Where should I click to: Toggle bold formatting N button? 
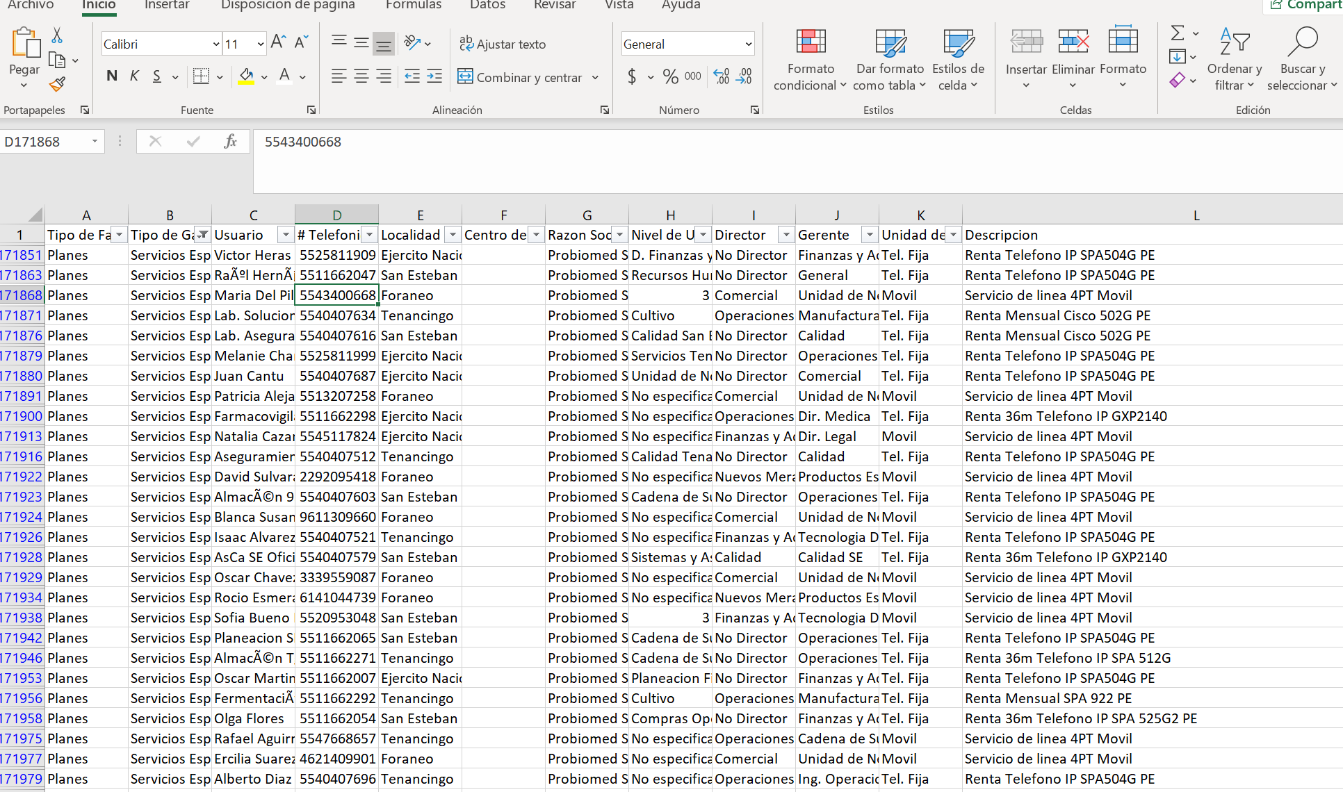pyautogui.click(x=111, y=76)
